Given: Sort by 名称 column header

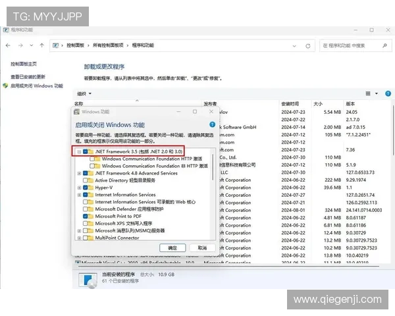Looking at the screenshot, I should (79, 103).
